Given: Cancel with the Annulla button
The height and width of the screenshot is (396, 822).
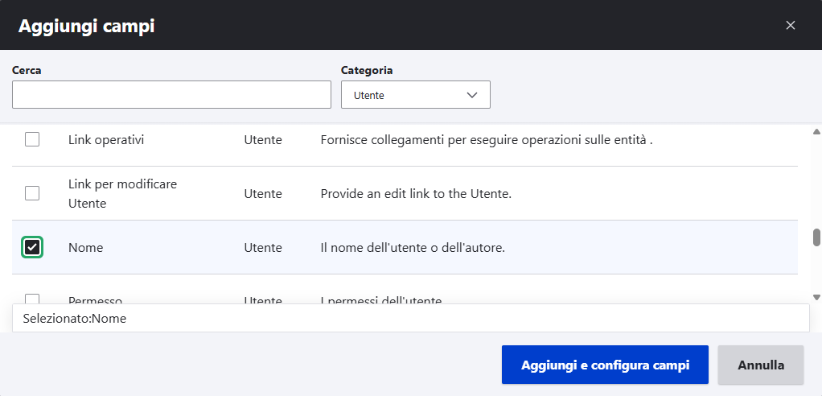Looking at the screenshot, I should (760, 365).
